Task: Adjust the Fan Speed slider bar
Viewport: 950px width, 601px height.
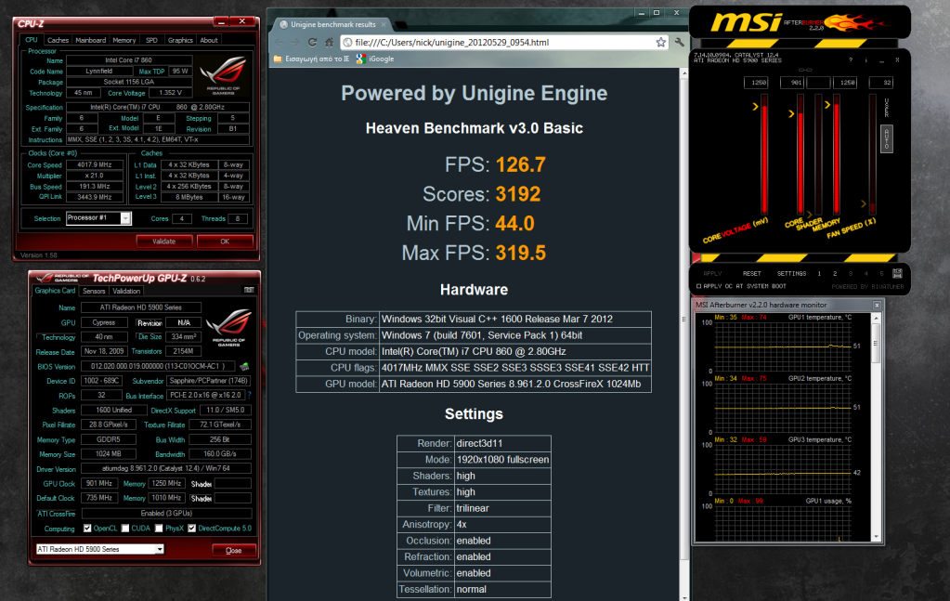Action: click(x=872, y=154)
